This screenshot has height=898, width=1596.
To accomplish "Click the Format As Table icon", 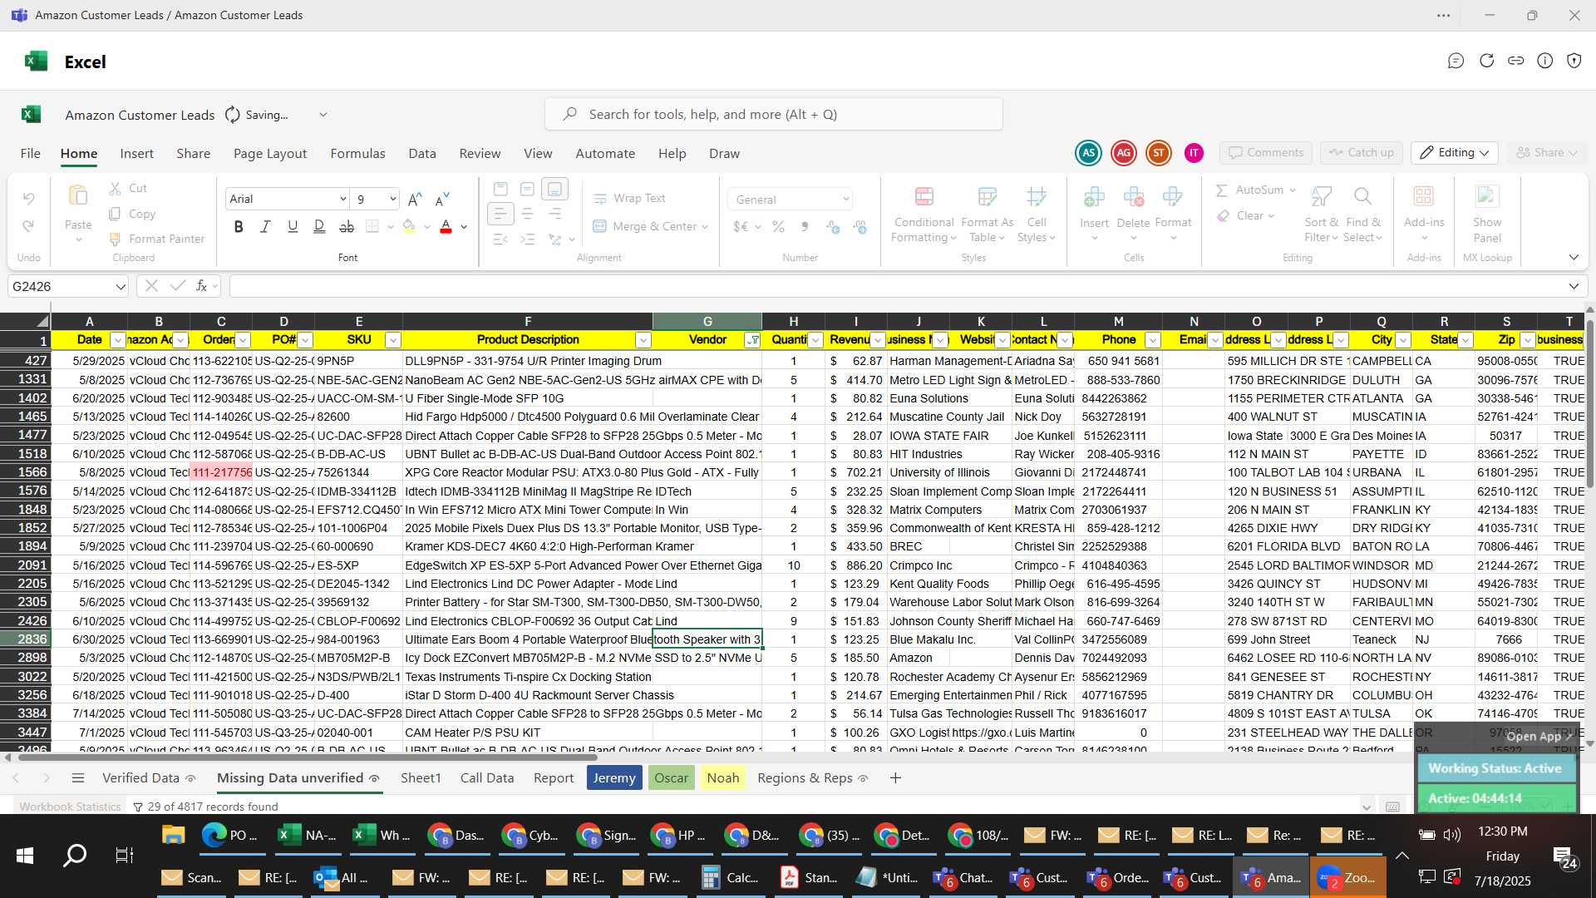I will [x=987, y=197].
